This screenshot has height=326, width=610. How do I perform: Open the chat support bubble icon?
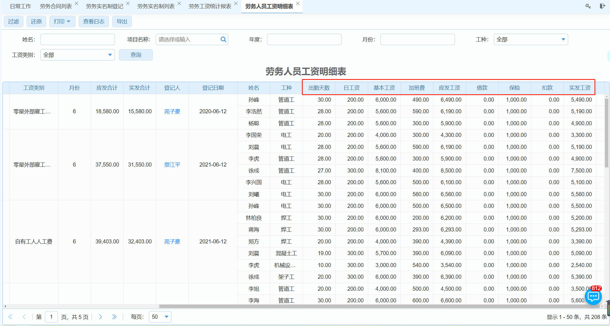coord(593,296)
